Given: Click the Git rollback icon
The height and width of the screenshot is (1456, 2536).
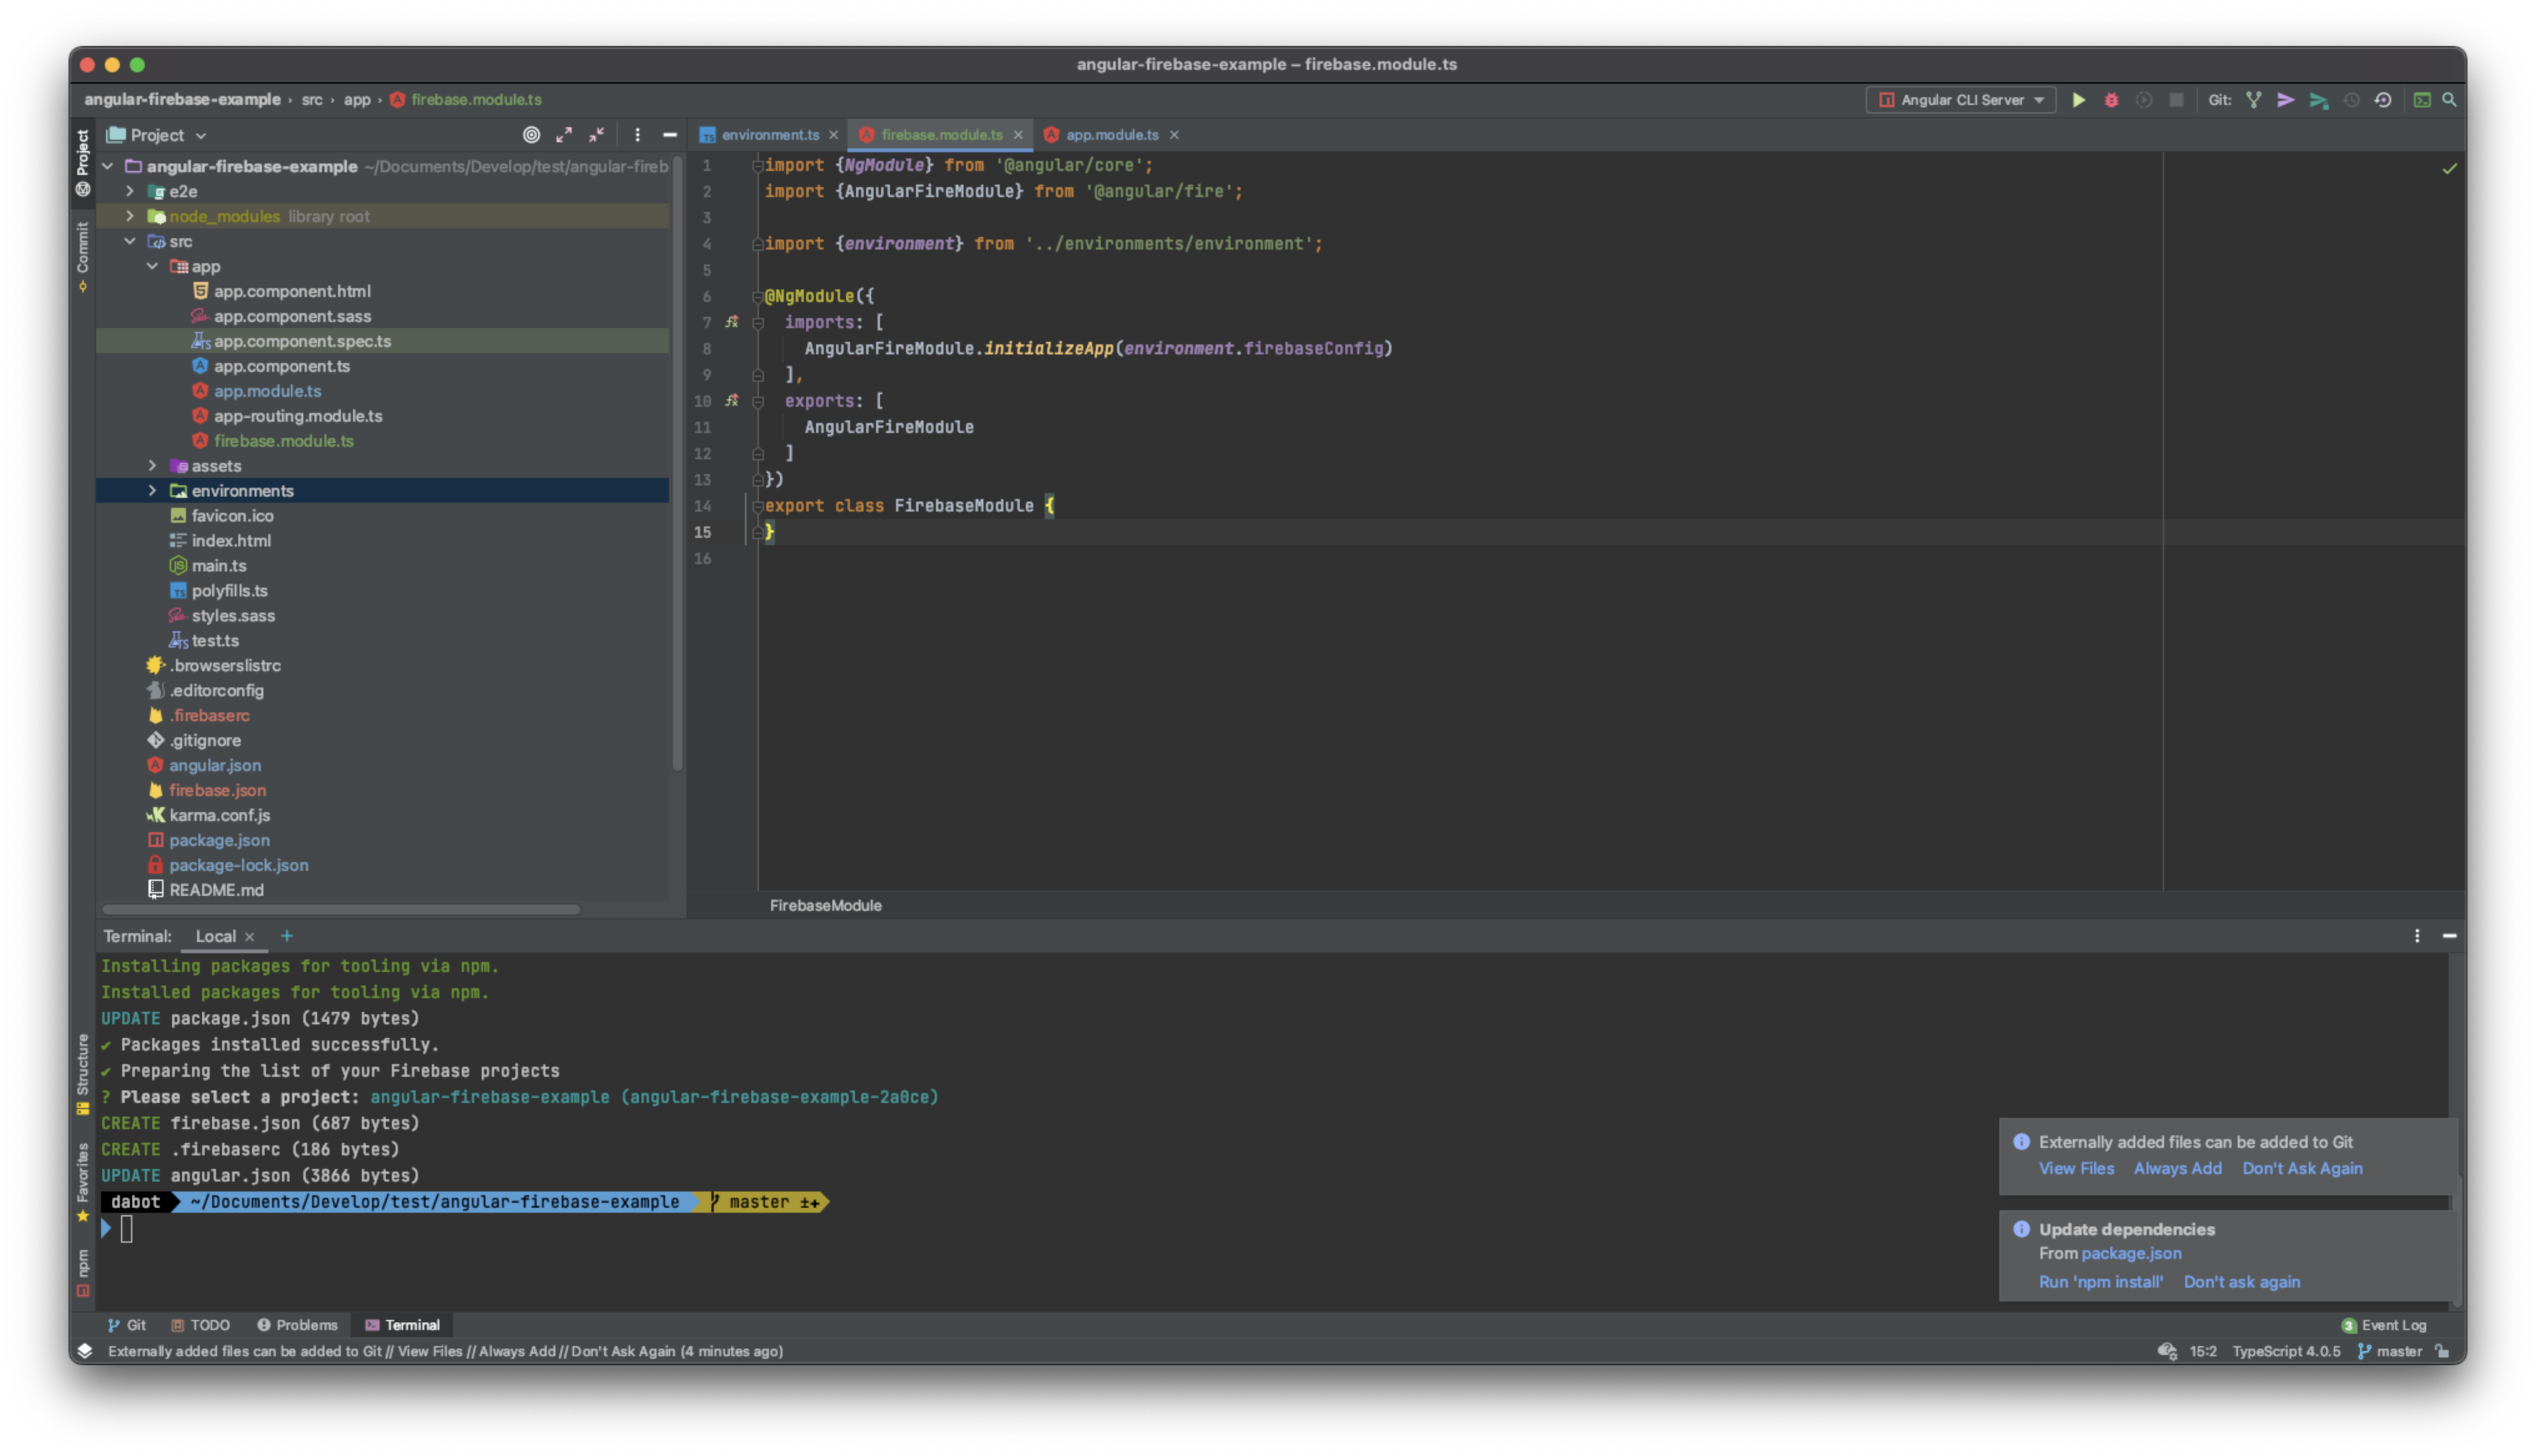Looking at the screenshot, I should coord(2383,100).
